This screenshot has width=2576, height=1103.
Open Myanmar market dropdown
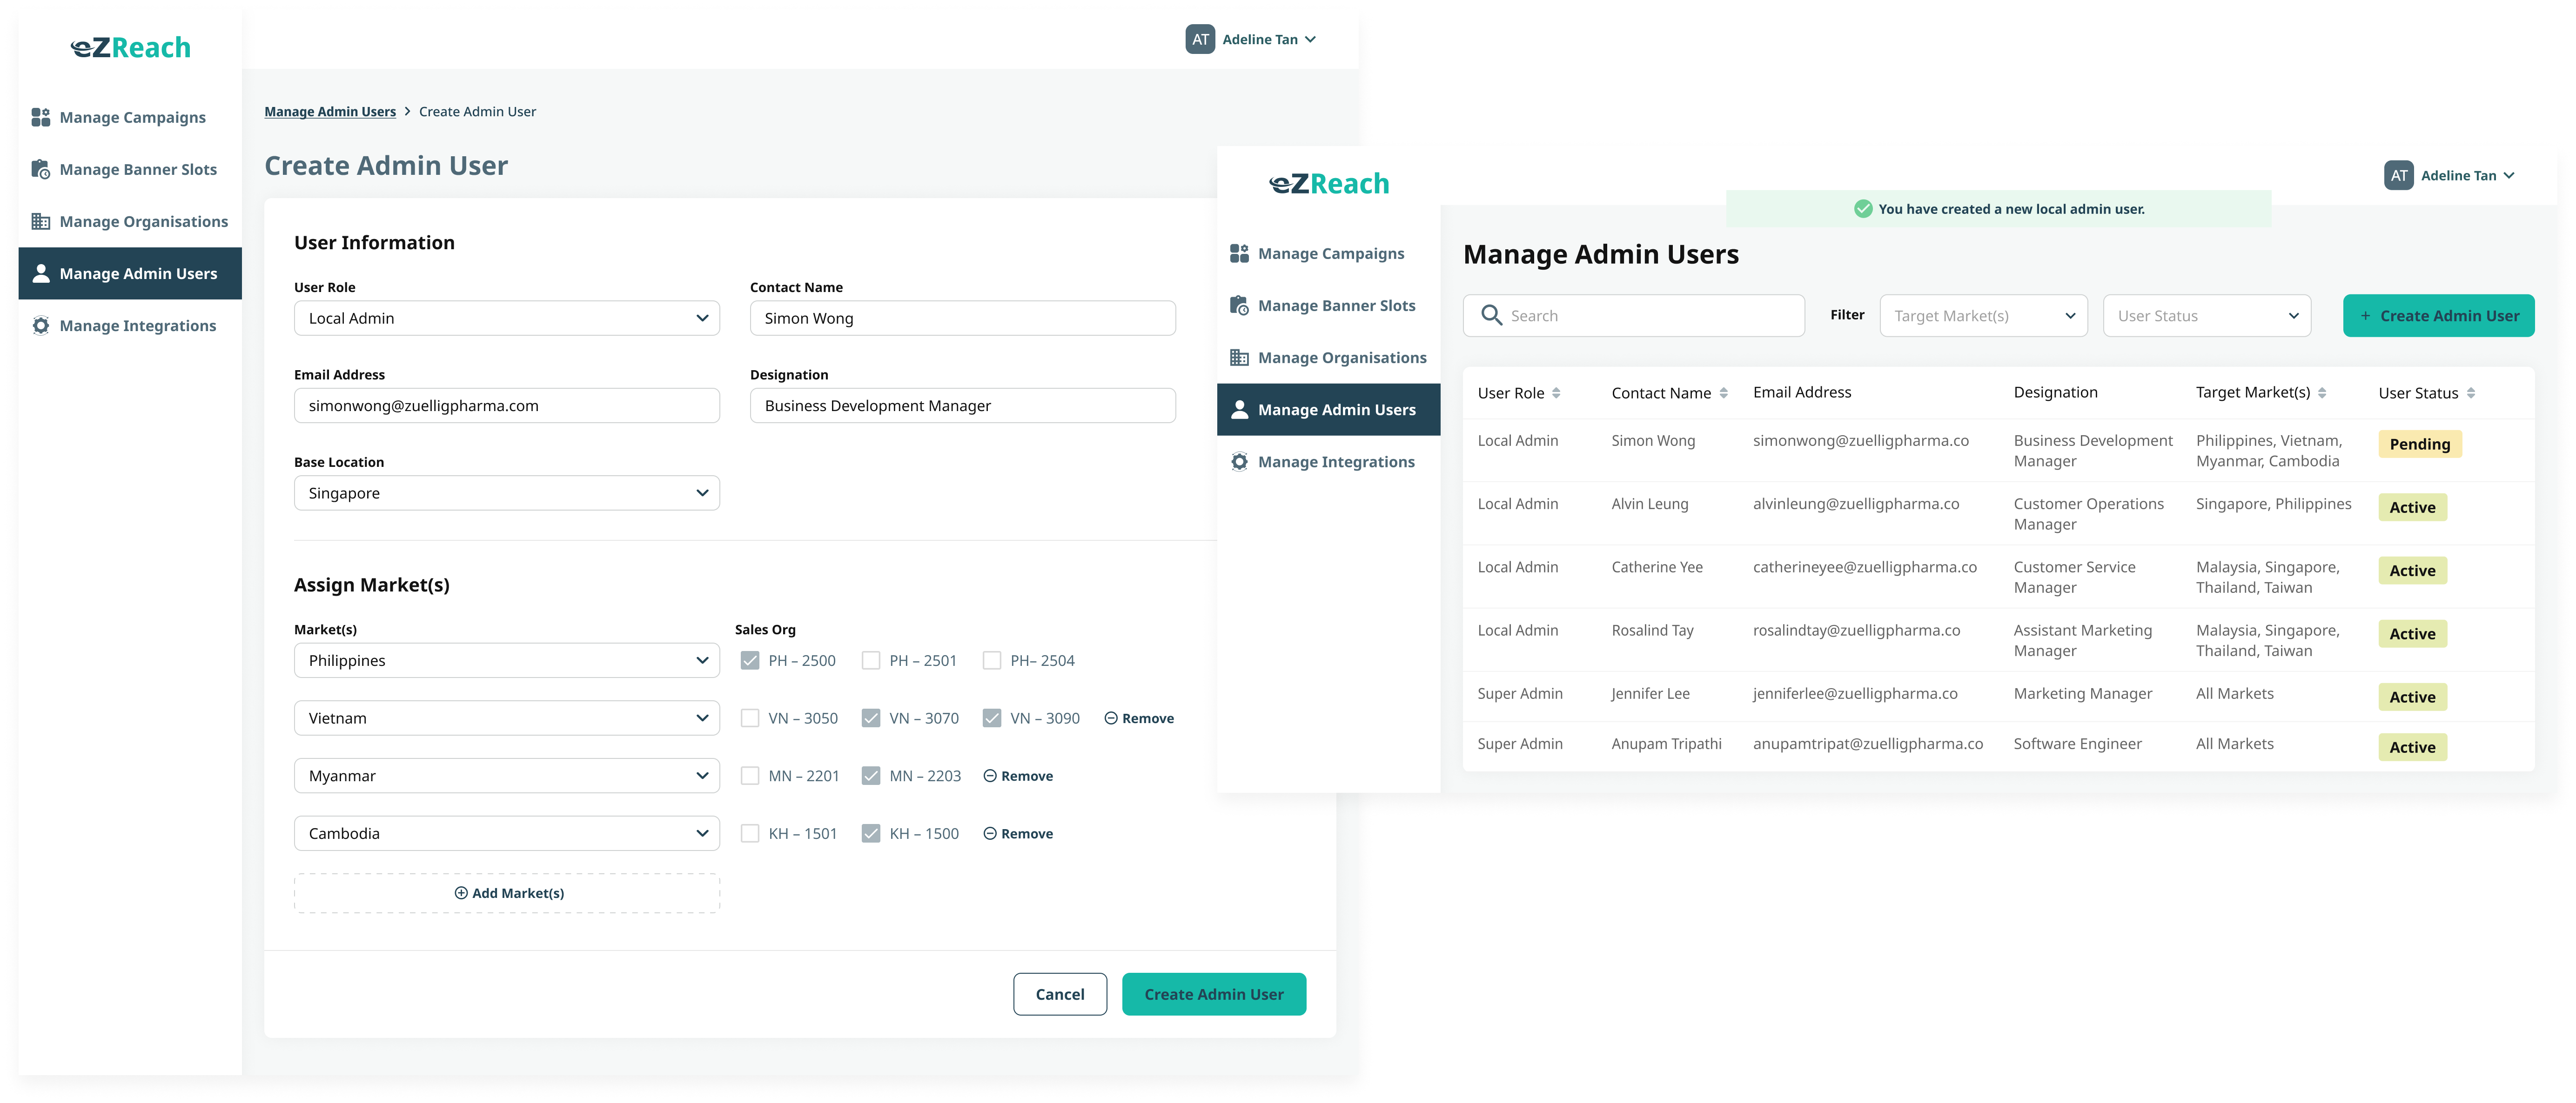click(x=507, y=775)
